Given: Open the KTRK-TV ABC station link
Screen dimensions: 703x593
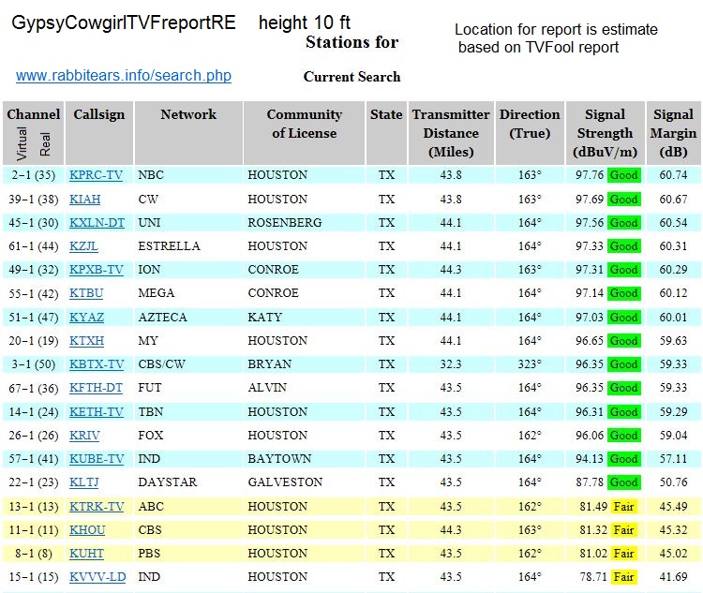Looking at the screenshot, I should (97, 507).
